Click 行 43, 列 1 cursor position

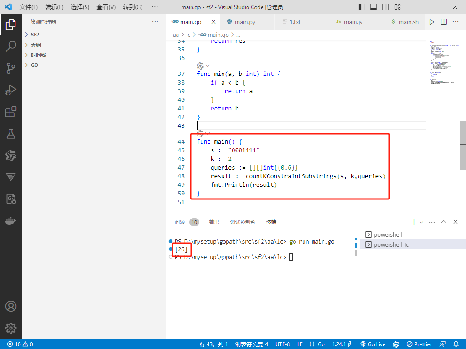pyautogui.click(x=213, y=344)
